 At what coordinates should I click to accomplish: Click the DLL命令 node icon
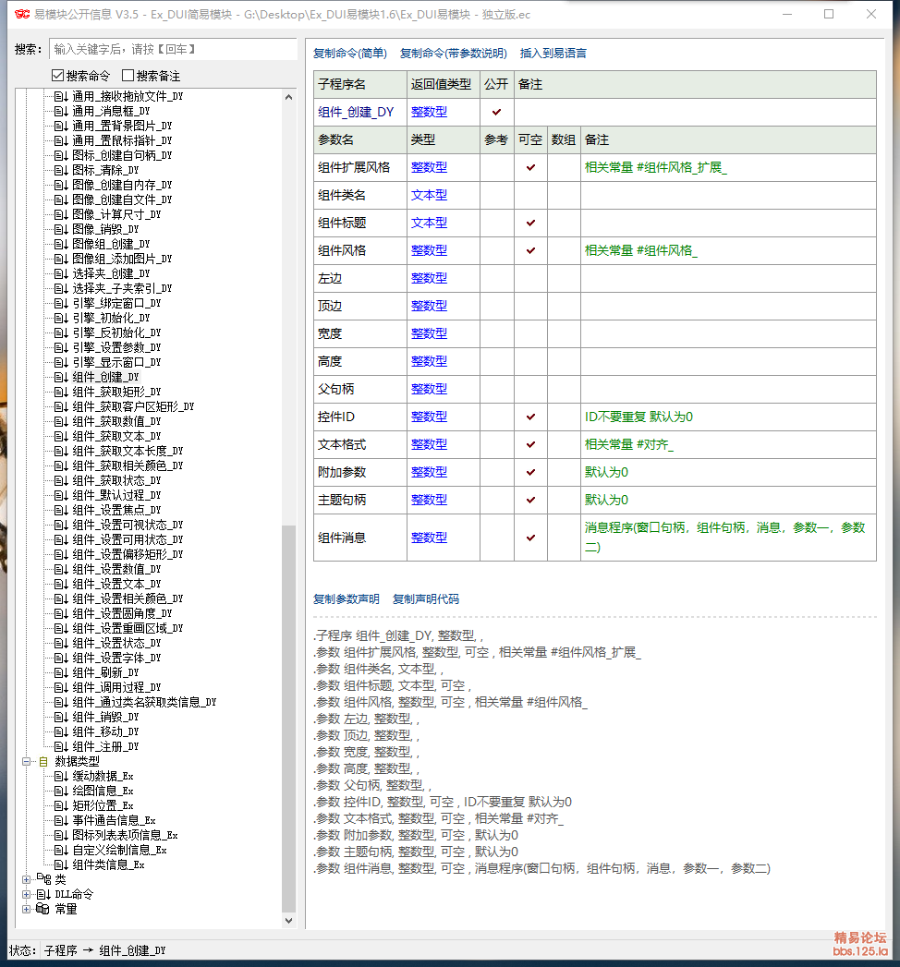(43, 894)
